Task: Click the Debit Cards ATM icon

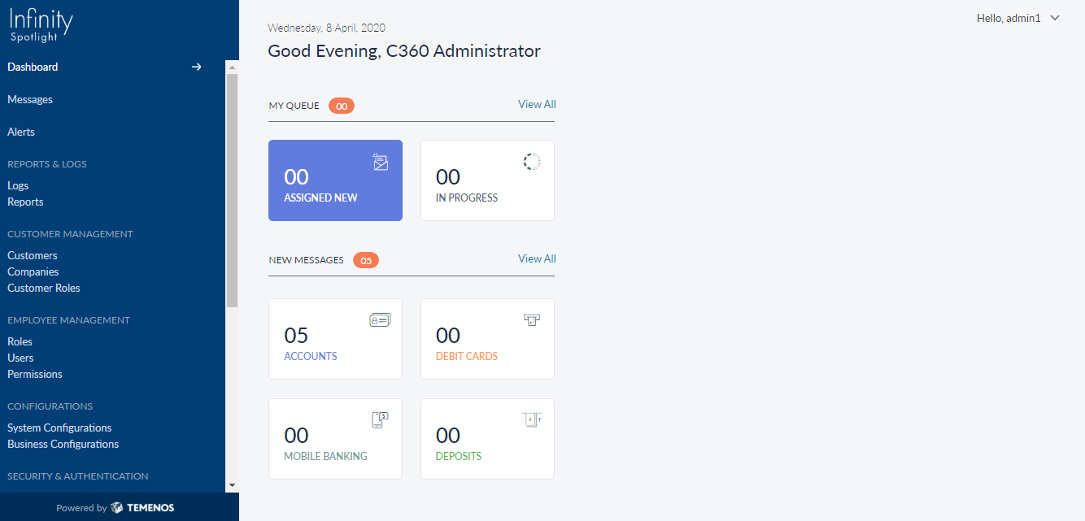Action: tap(532, 320)
